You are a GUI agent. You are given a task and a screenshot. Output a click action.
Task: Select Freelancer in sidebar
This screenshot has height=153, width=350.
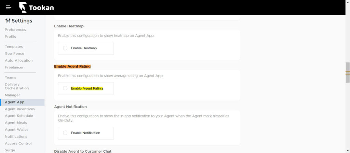click(14, 67)
